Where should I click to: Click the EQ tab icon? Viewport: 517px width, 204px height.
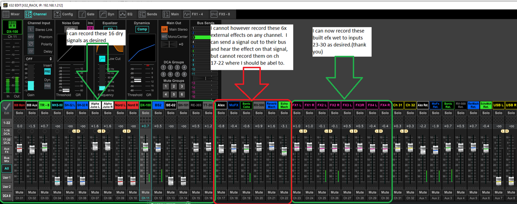(x=122, y=14)
